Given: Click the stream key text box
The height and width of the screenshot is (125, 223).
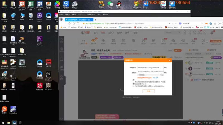Looking at the screenshot, I should tap(150, 72).
